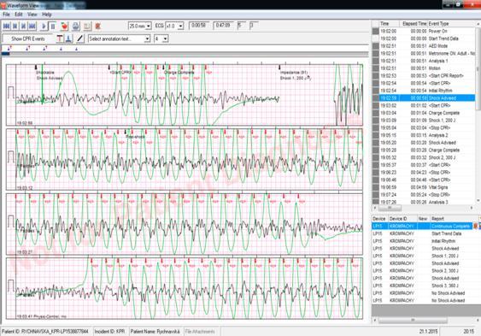Screen dimensions: 481x336
Task: Click the pause playback icon
Action: click(53, 27)
